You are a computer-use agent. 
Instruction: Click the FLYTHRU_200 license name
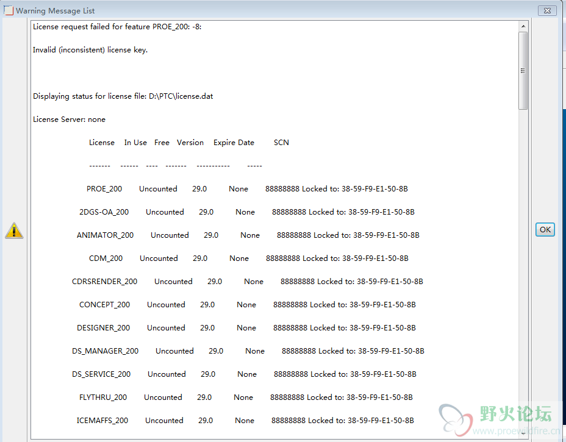[103, 397]
